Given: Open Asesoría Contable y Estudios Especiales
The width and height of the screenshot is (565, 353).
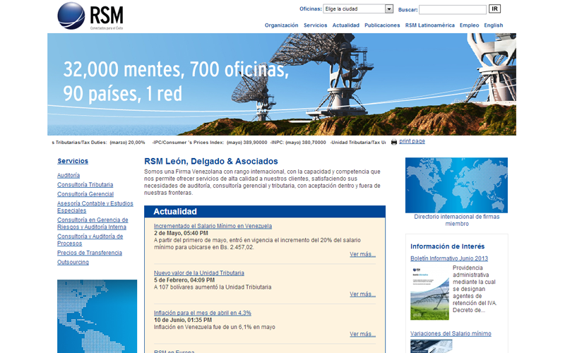Looking at the screenshot, I should 95,207.
